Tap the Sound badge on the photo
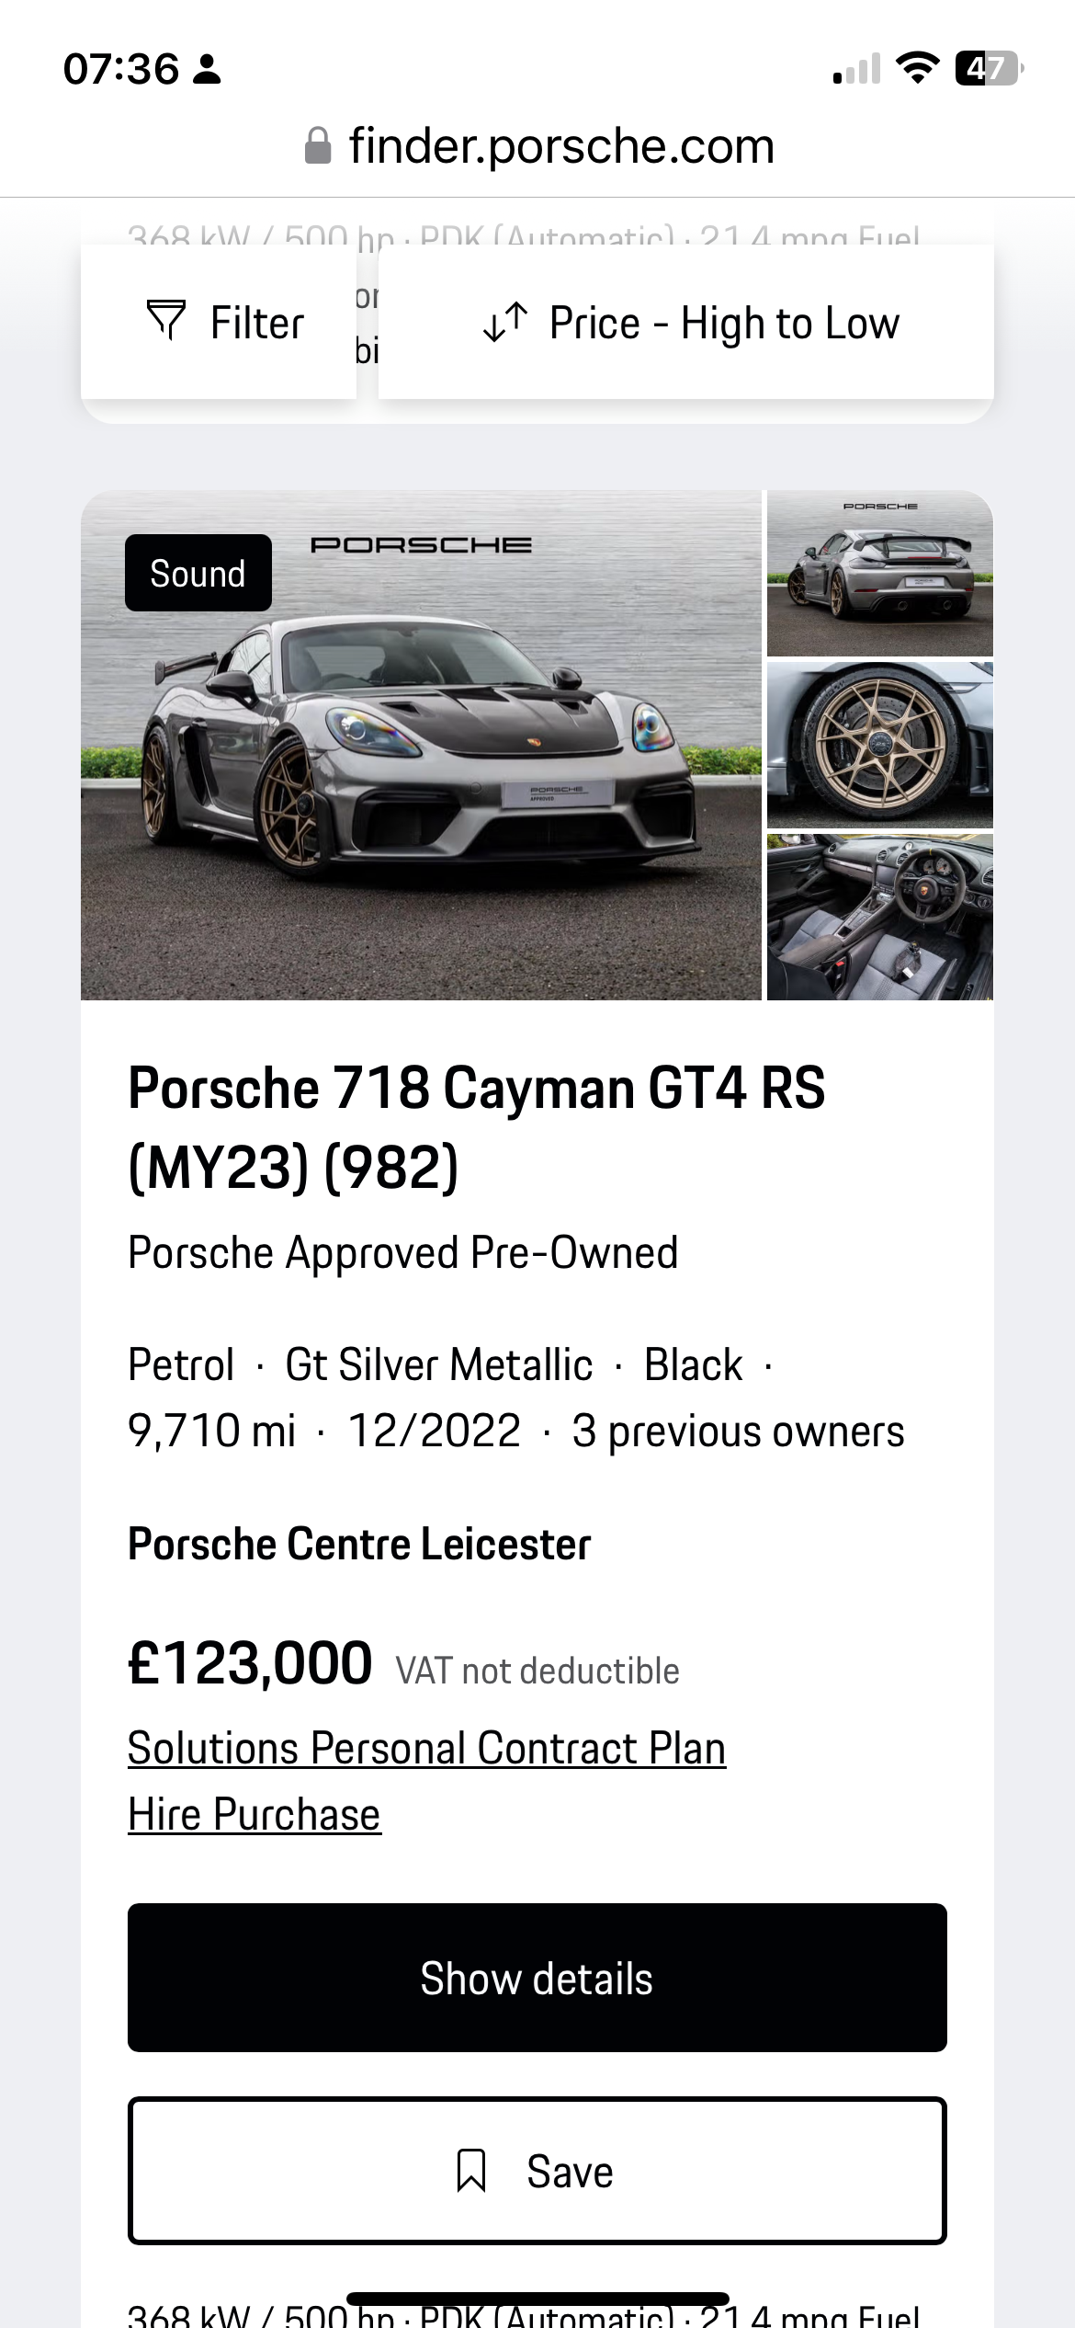The height and width of the screenshot is (2328, 1075). 198,573
